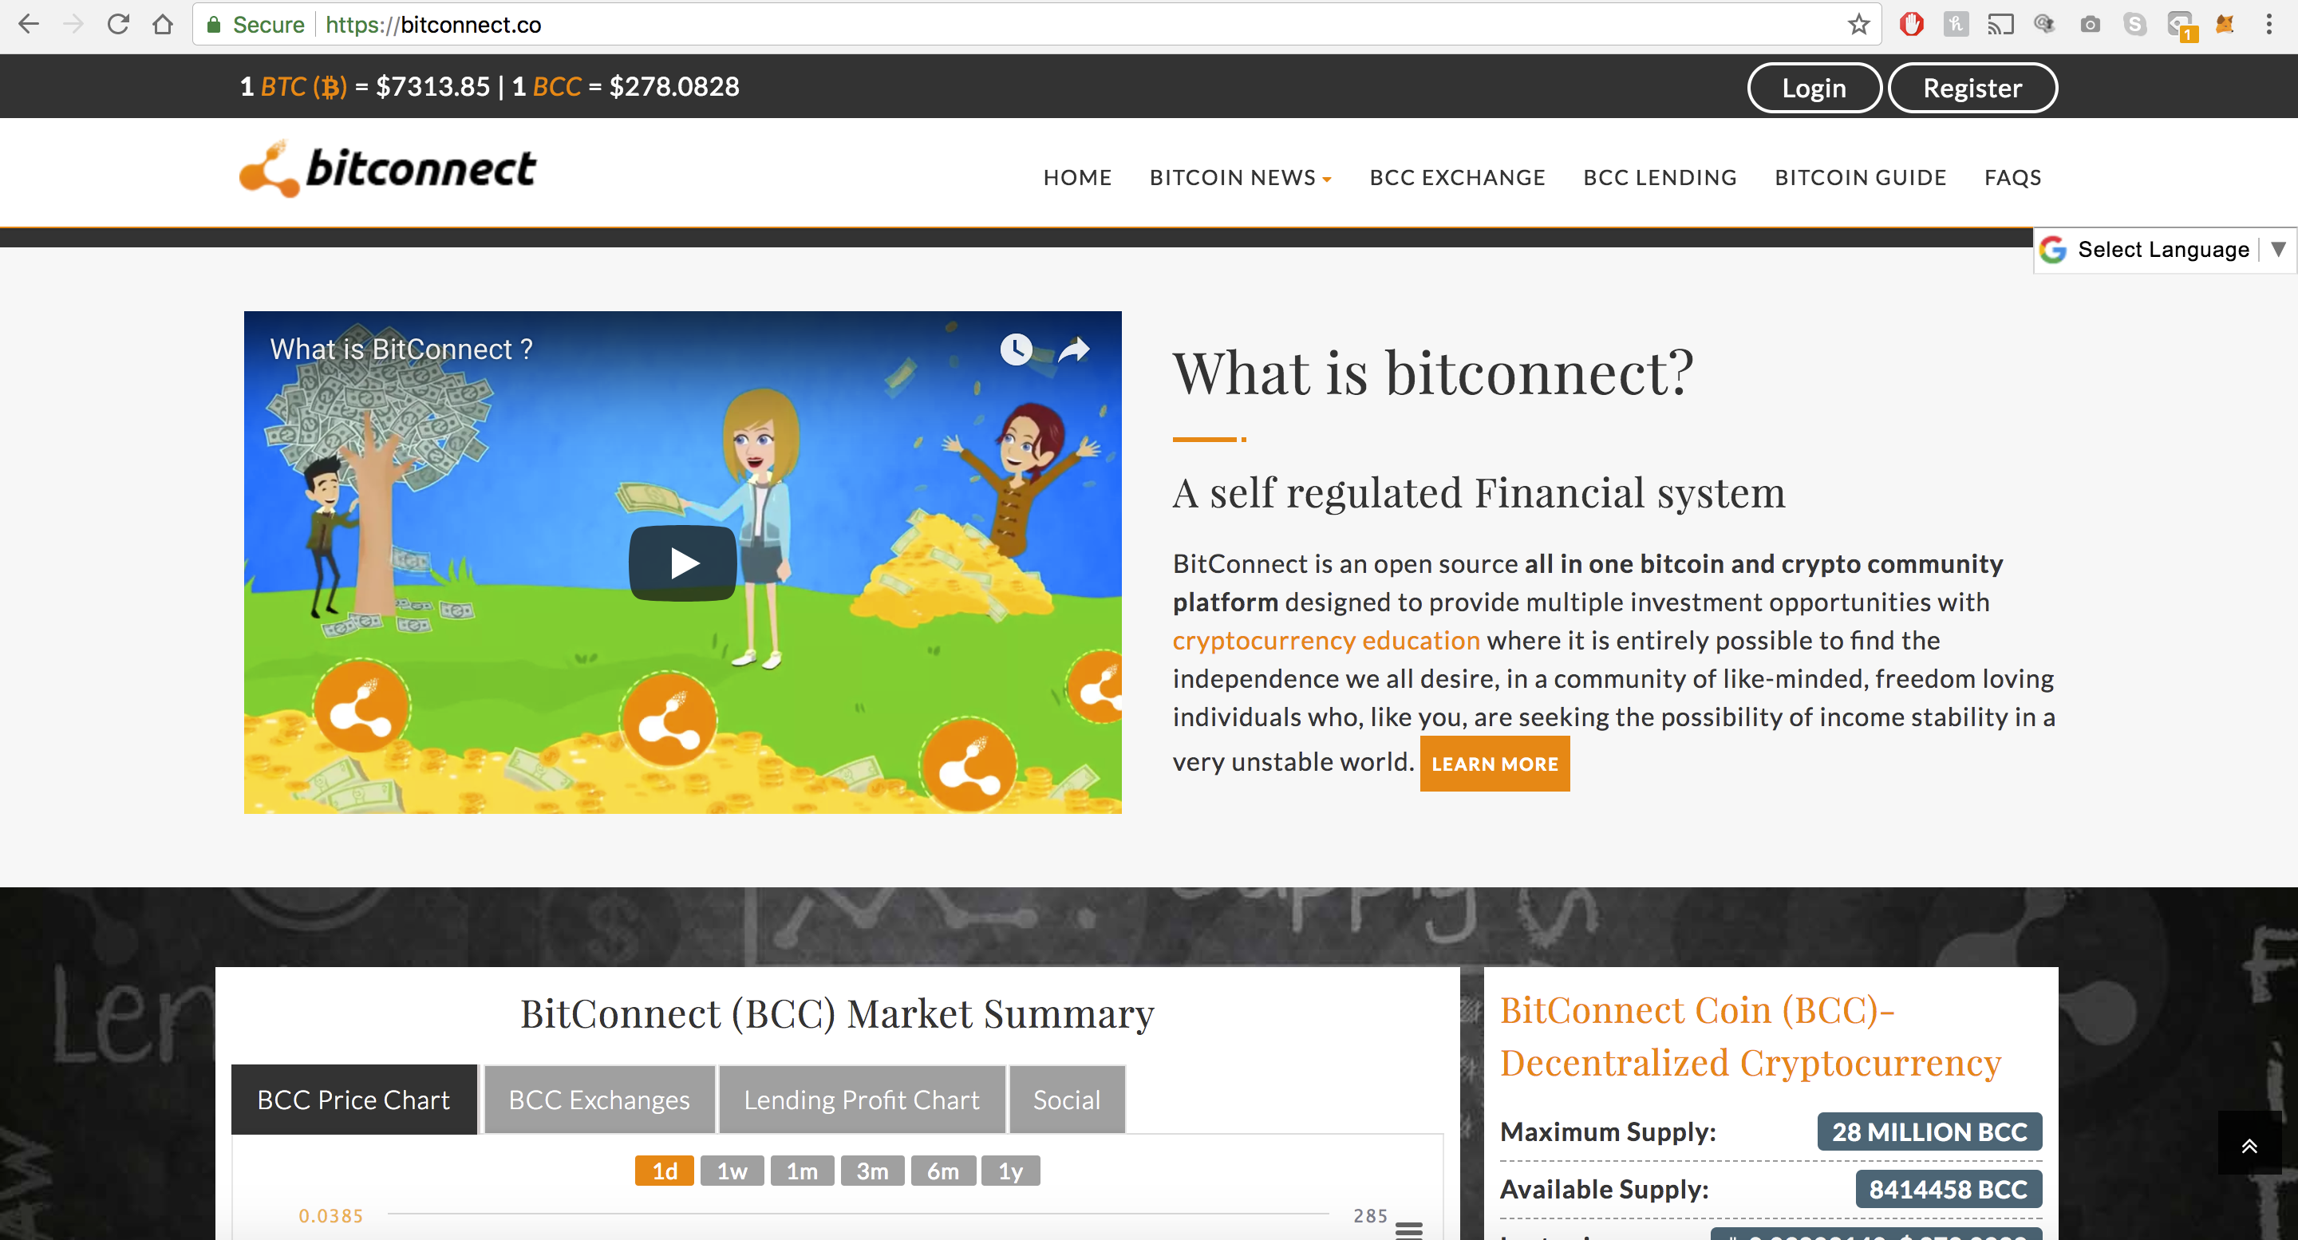Go back using the browser back arrow
Image resolution: width=2298 pixels, height=1240 pixels.
pos(29,24)
